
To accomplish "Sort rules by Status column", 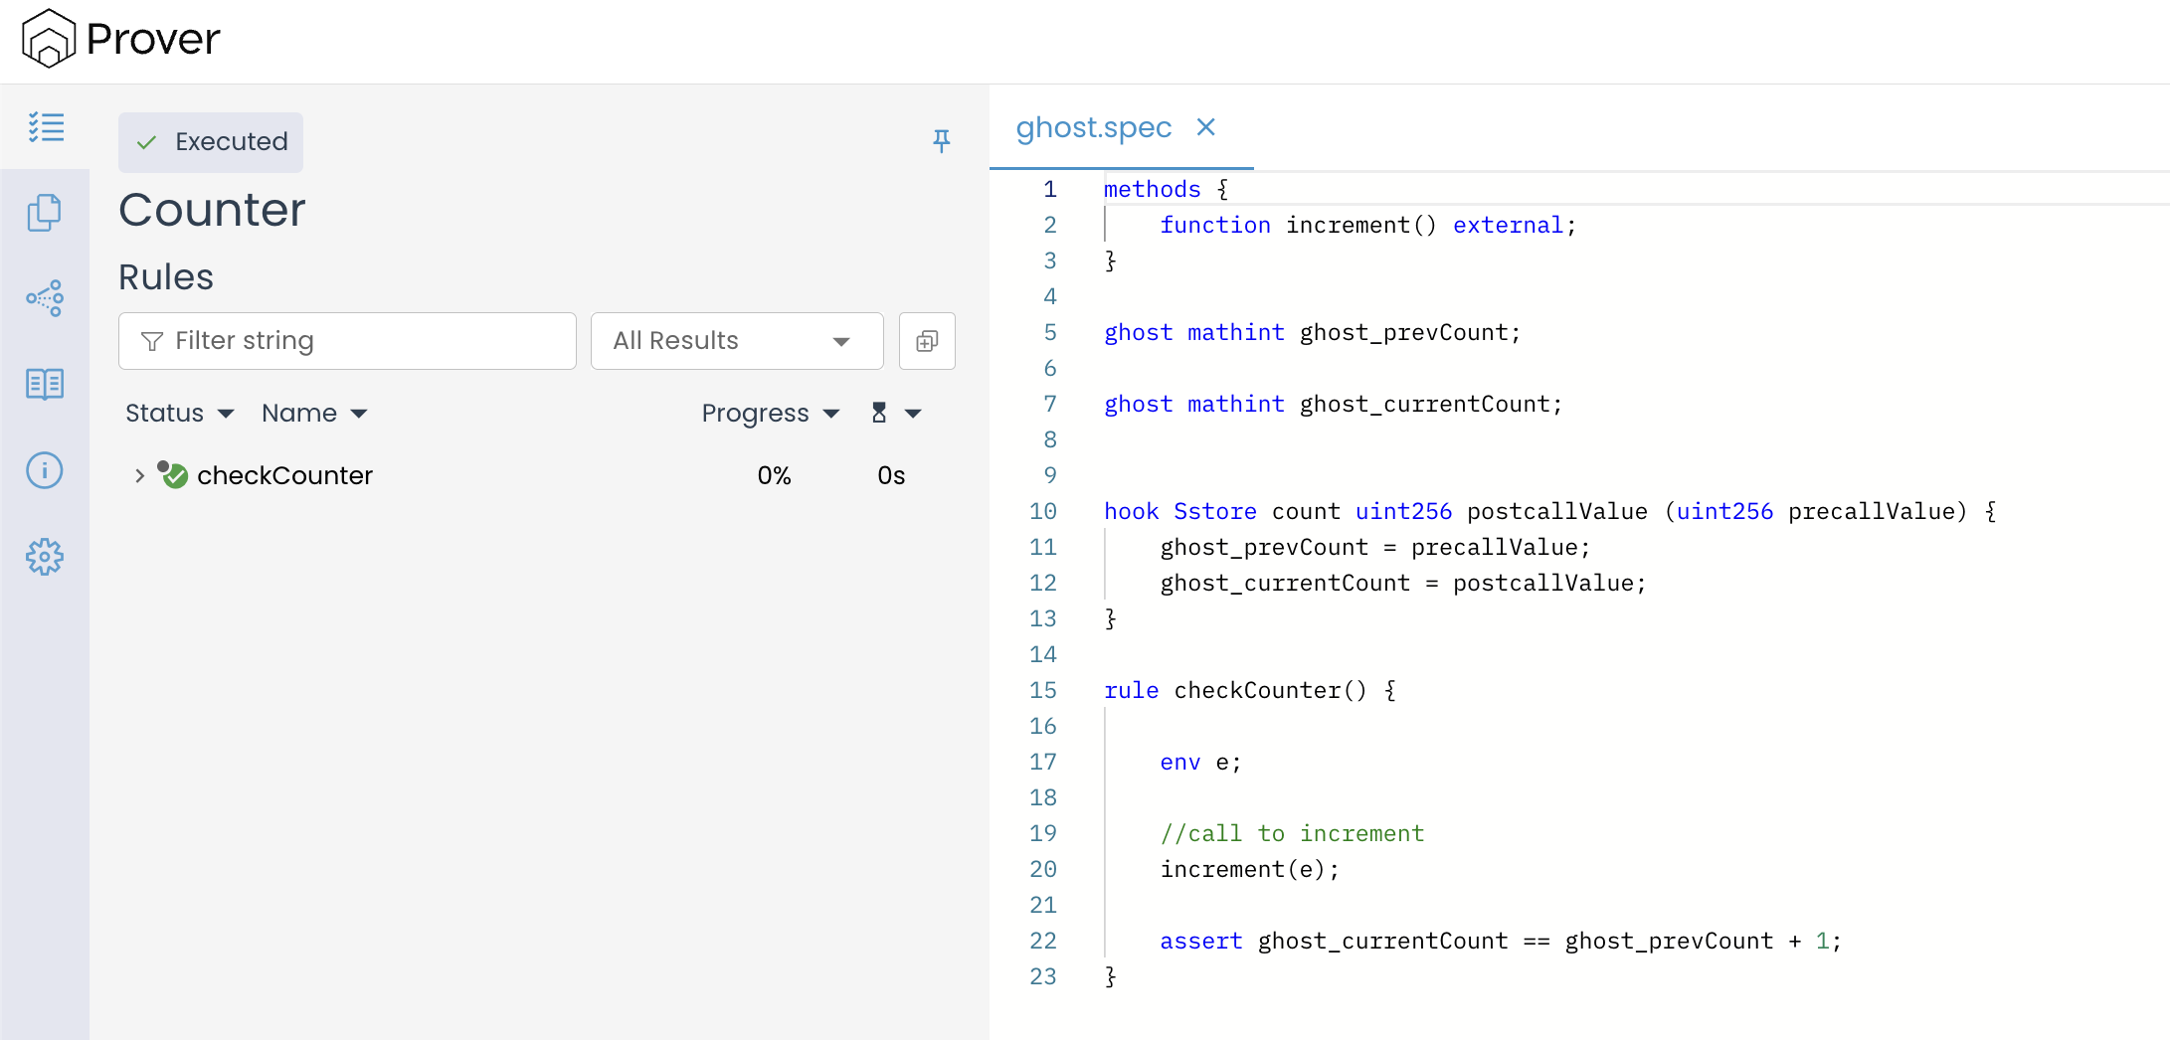I will [179, 414].
